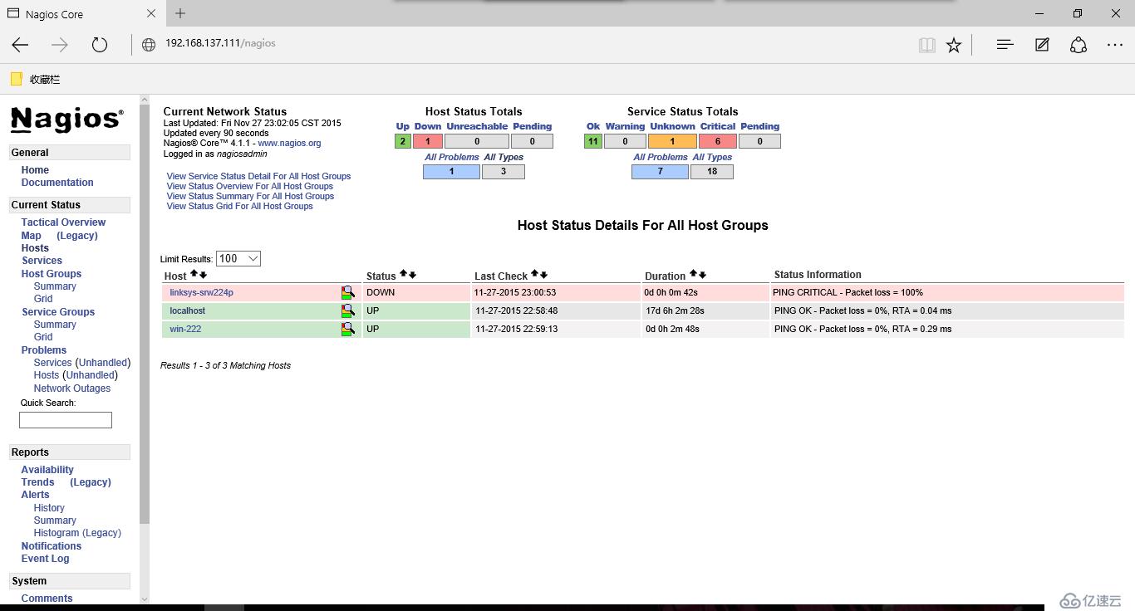Sort Host column descending arrow
This screenshot has width=1135, height=611.
pos(203,275)
